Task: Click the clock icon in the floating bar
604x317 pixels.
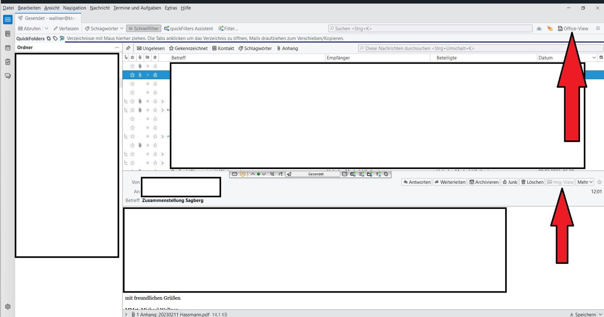Action: [243, 174]
